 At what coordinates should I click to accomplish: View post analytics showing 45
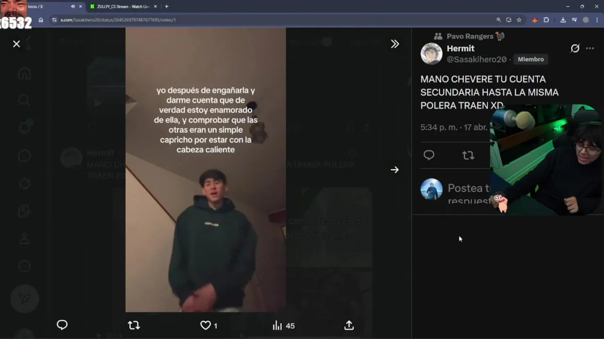tap(284, 325)
